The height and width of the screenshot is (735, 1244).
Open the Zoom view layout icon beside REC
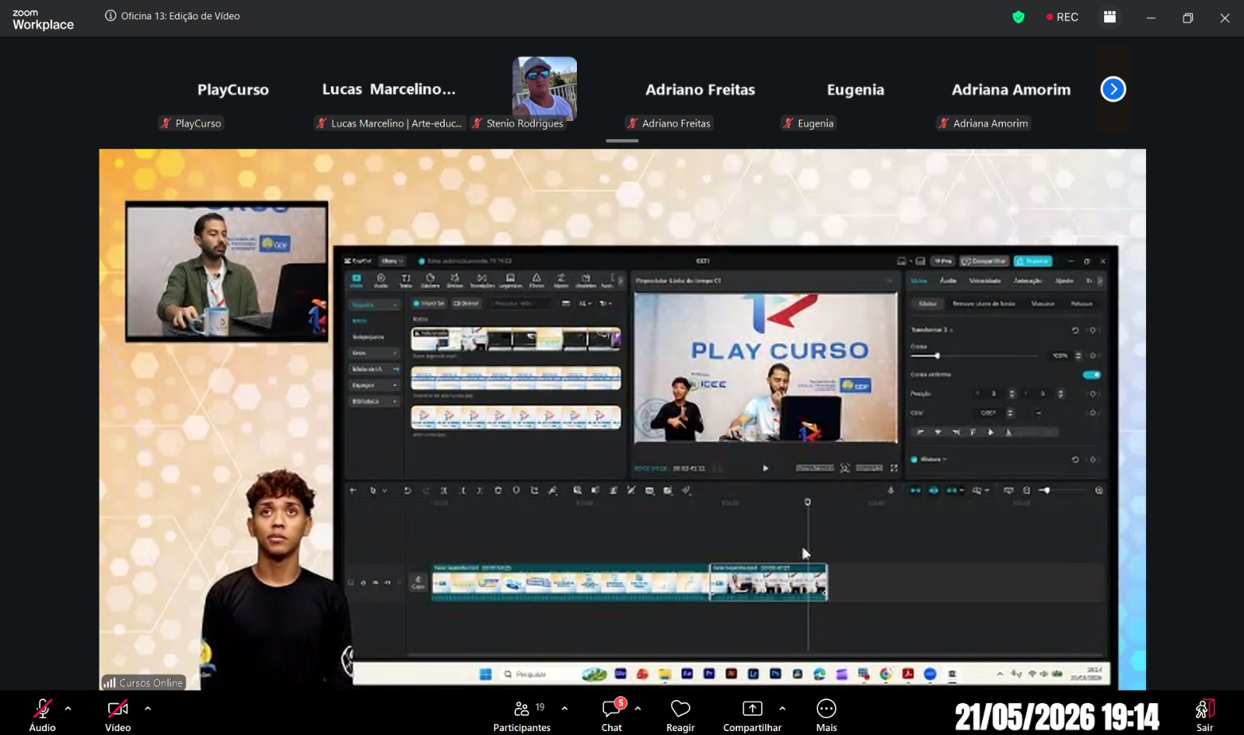1109,17
